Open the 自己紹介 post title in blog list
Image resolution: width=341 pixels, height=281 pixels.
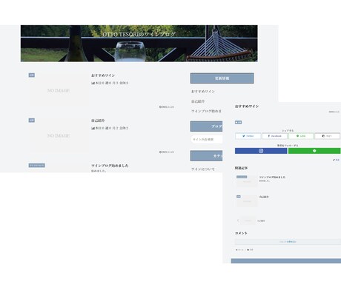point(98,121)
